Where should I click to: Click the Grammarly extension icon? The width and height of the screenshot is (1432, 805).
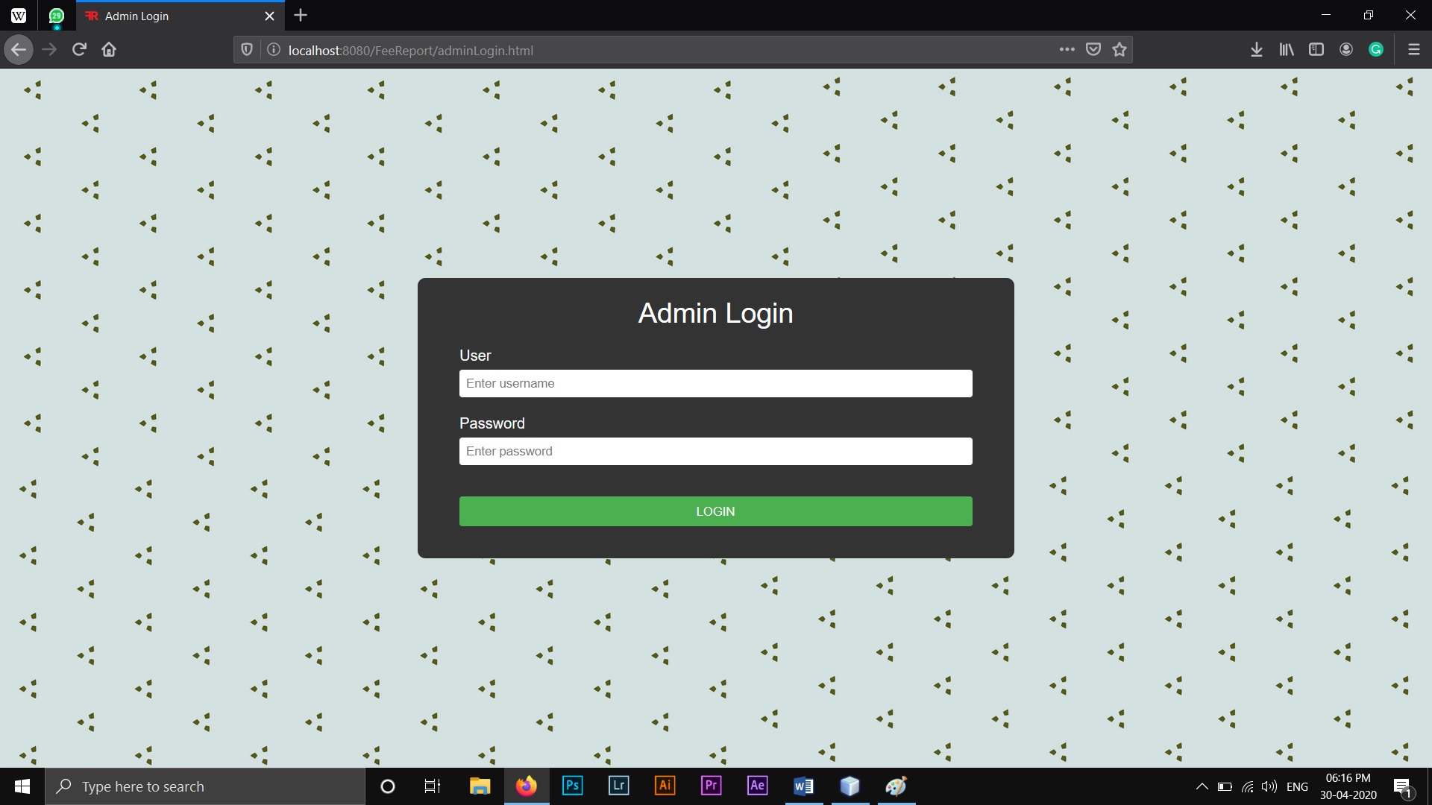(1376, 50)
